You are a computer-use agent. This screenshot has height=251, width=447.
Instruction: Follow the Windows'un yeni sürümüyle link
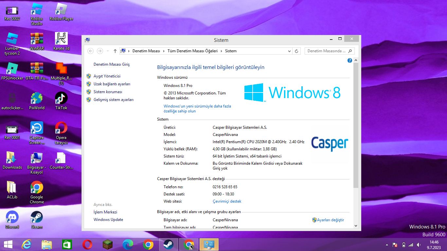pyautogui.click(x=197, y=109)
